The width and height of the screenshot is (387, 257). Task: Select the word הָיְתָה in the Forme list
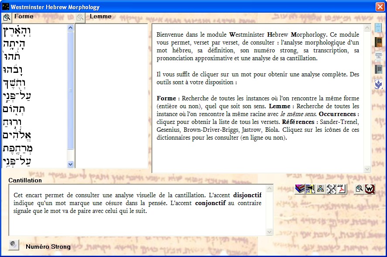pos(14,44)
